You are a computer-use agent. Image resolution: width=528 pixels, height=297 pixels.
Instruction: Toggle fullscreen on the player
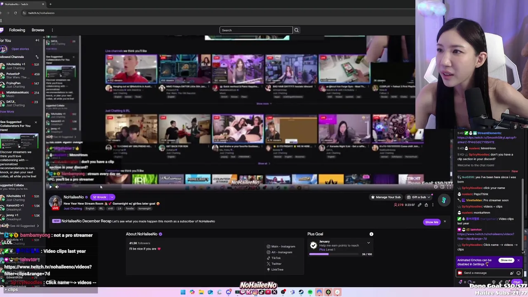coord(449,187)
